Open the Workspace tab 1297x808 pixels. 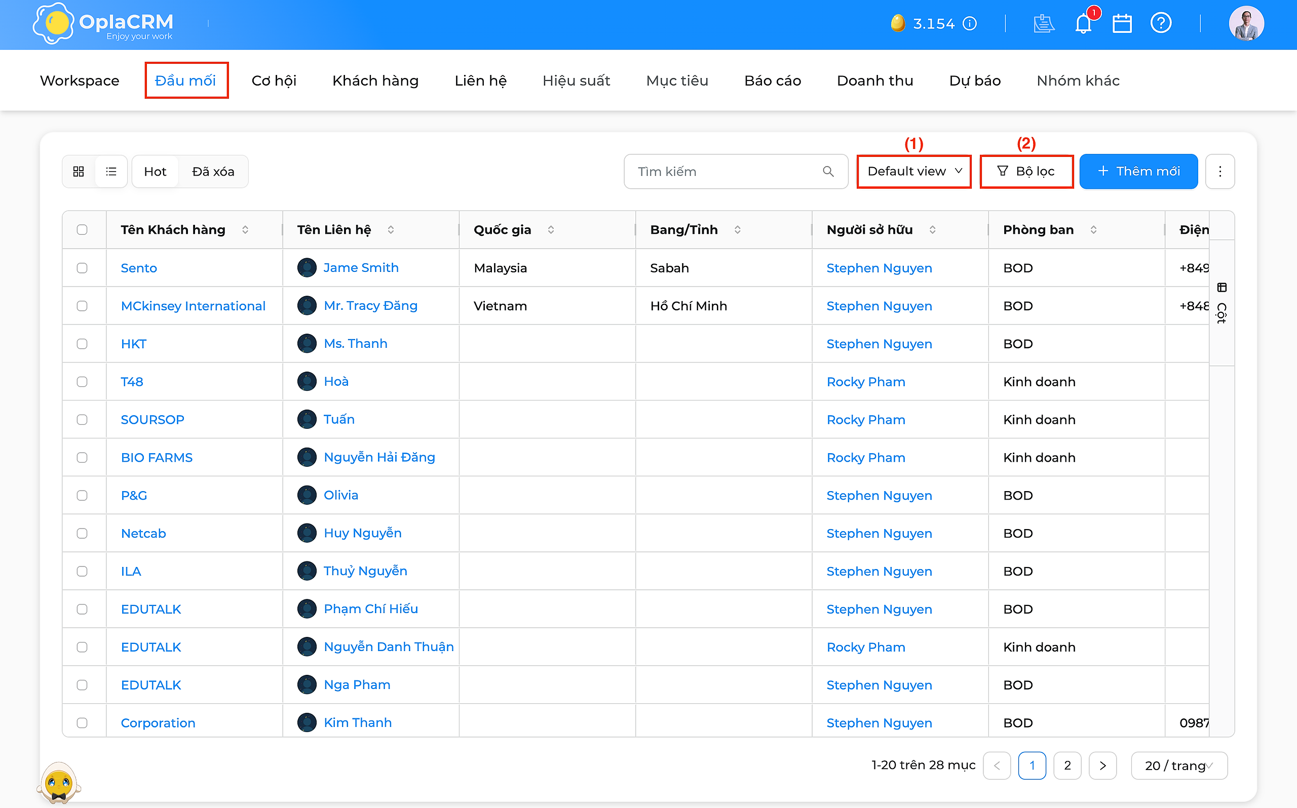click(x=80, y=80)
